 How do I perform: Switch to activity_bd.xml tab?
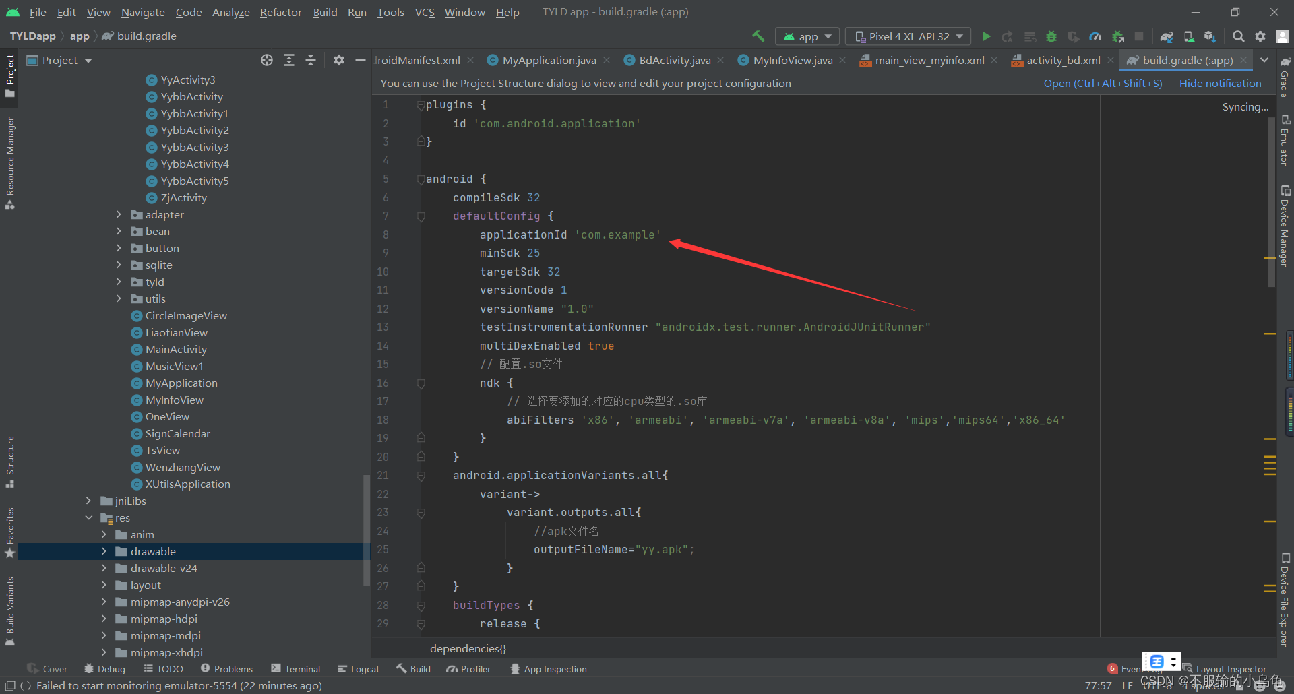click(1063, 60)
